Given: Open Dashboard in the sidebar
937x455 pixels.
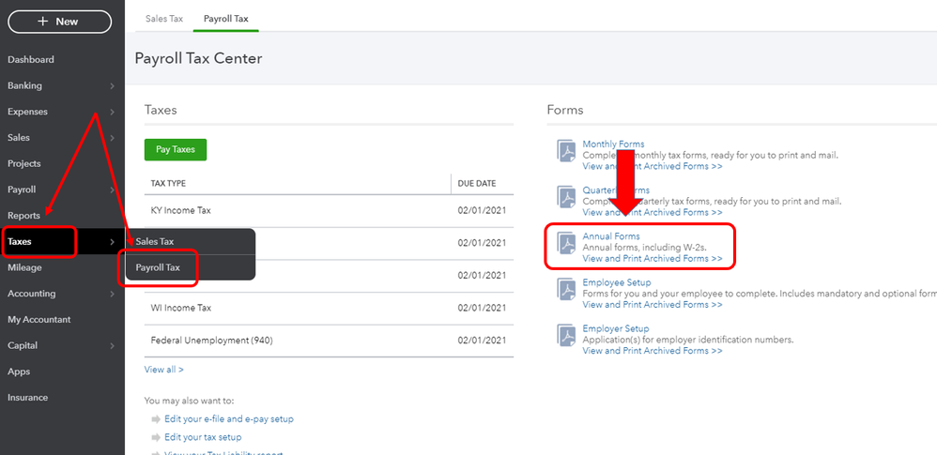Looking at the screenshot, I should (x=31, y=60).
